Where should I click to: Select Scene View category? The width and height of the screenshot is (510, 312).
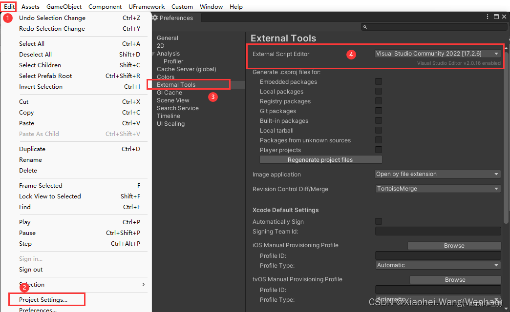(173, 100)
